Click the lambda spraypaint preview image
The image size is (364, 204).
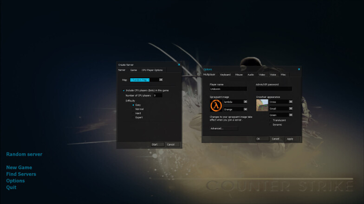pos(216,106)
